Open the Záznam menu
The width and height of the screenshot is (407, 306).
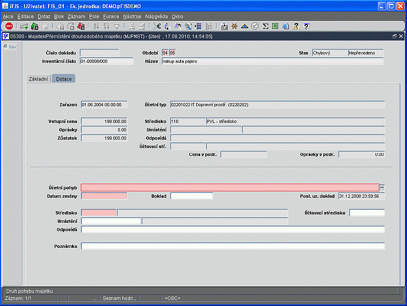pos(76,17)
